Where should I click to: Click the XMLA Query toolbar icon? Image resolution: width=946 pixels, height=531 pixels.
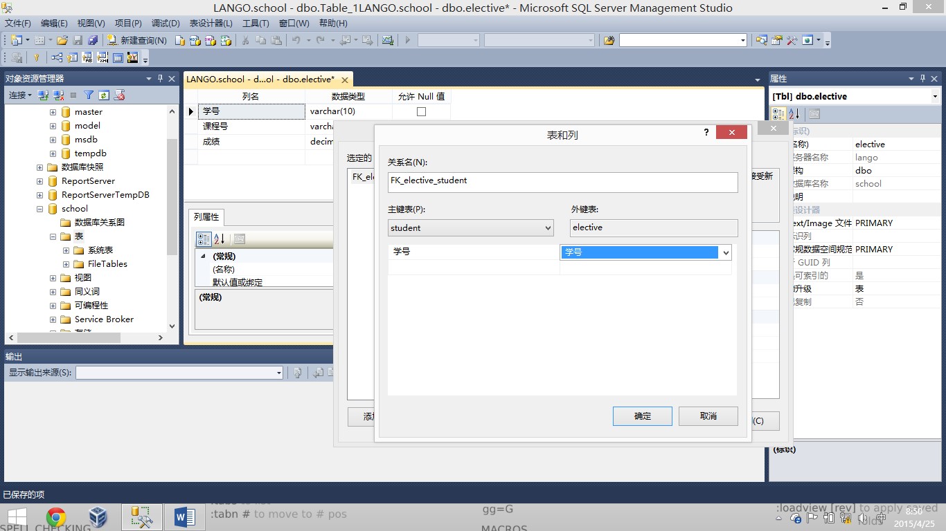click(226, 40)
